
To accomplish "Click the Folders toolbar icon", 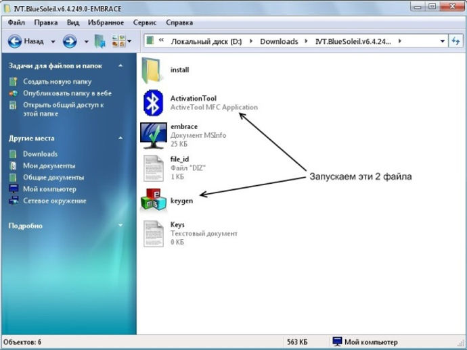I will click(100, 41).
